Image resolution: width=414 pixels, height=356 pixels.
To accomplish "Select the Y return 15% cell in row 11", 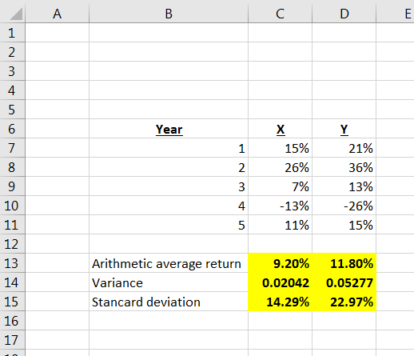I will point(344,225).
